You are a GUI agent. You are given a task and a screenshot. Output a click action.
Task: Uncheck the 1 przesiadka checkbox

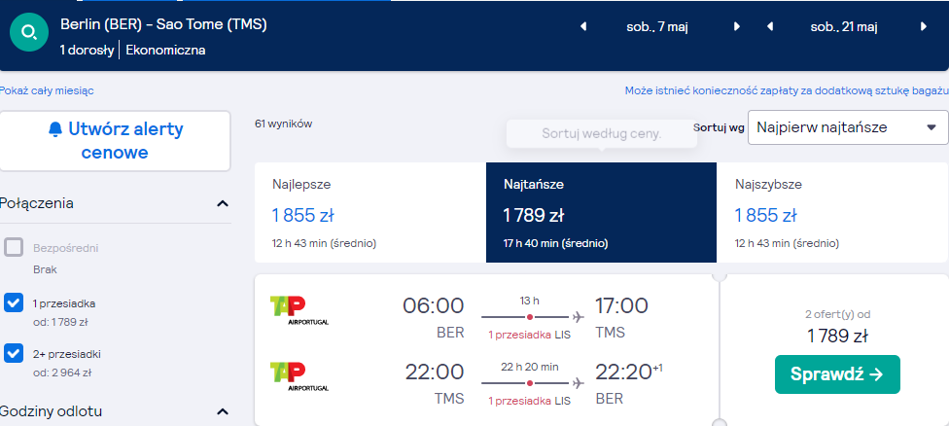(x=14, y=303)
